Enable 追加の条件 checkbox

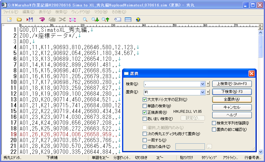(x=144, y=146)
